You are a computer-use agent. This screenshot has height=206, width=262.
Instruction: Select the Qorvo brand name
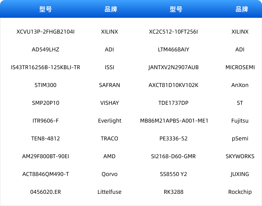(109, 174)
